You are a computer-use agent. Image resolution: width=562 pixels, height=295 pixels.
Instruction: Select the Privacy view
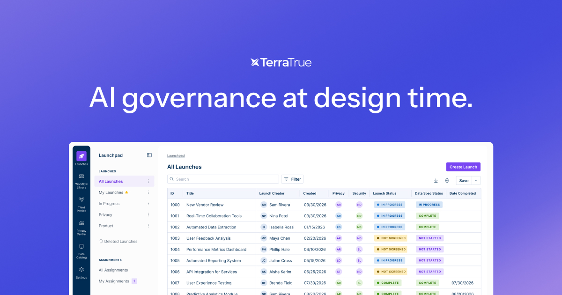click(x=105, y=215)
